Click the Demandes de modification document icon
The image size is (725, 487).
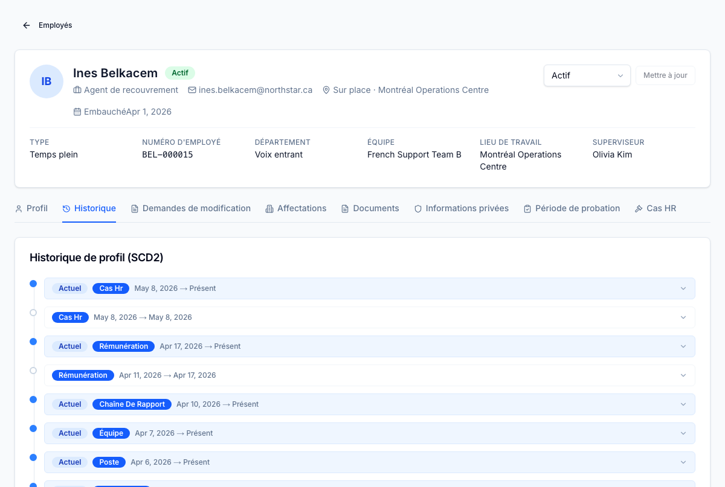coord(135,208)
